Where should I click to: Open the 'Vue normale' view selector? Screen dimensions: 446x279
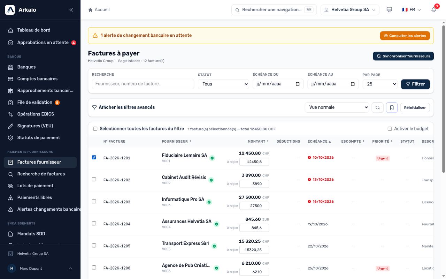point(337,107)
